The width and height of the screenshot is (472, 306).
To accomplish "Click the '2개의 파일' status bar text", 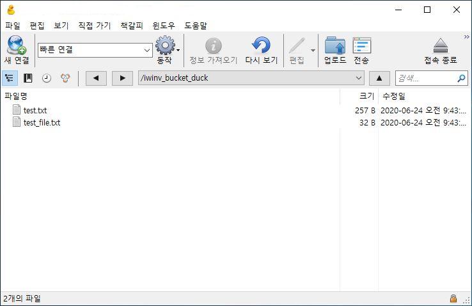I will click(22, 298).
